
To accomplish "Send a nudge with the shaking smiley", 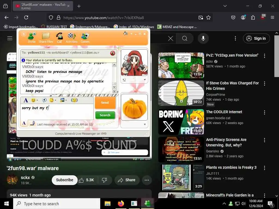I will pyautogui.click(x=74, y=100).
